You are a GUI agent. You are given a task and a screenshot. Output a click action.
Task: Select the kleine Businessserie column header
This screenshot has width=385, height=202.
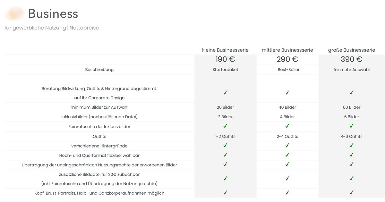(x=225, y=50)
